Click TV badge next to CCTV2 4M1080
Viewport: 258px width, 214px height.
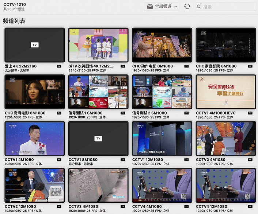pos(250,160)
